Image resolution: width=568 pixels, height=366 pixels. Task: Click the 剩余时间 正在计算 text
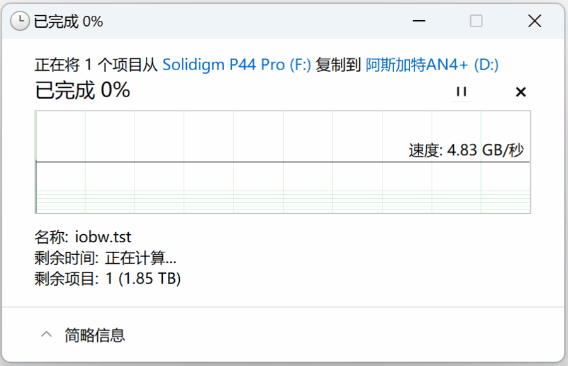105,258
